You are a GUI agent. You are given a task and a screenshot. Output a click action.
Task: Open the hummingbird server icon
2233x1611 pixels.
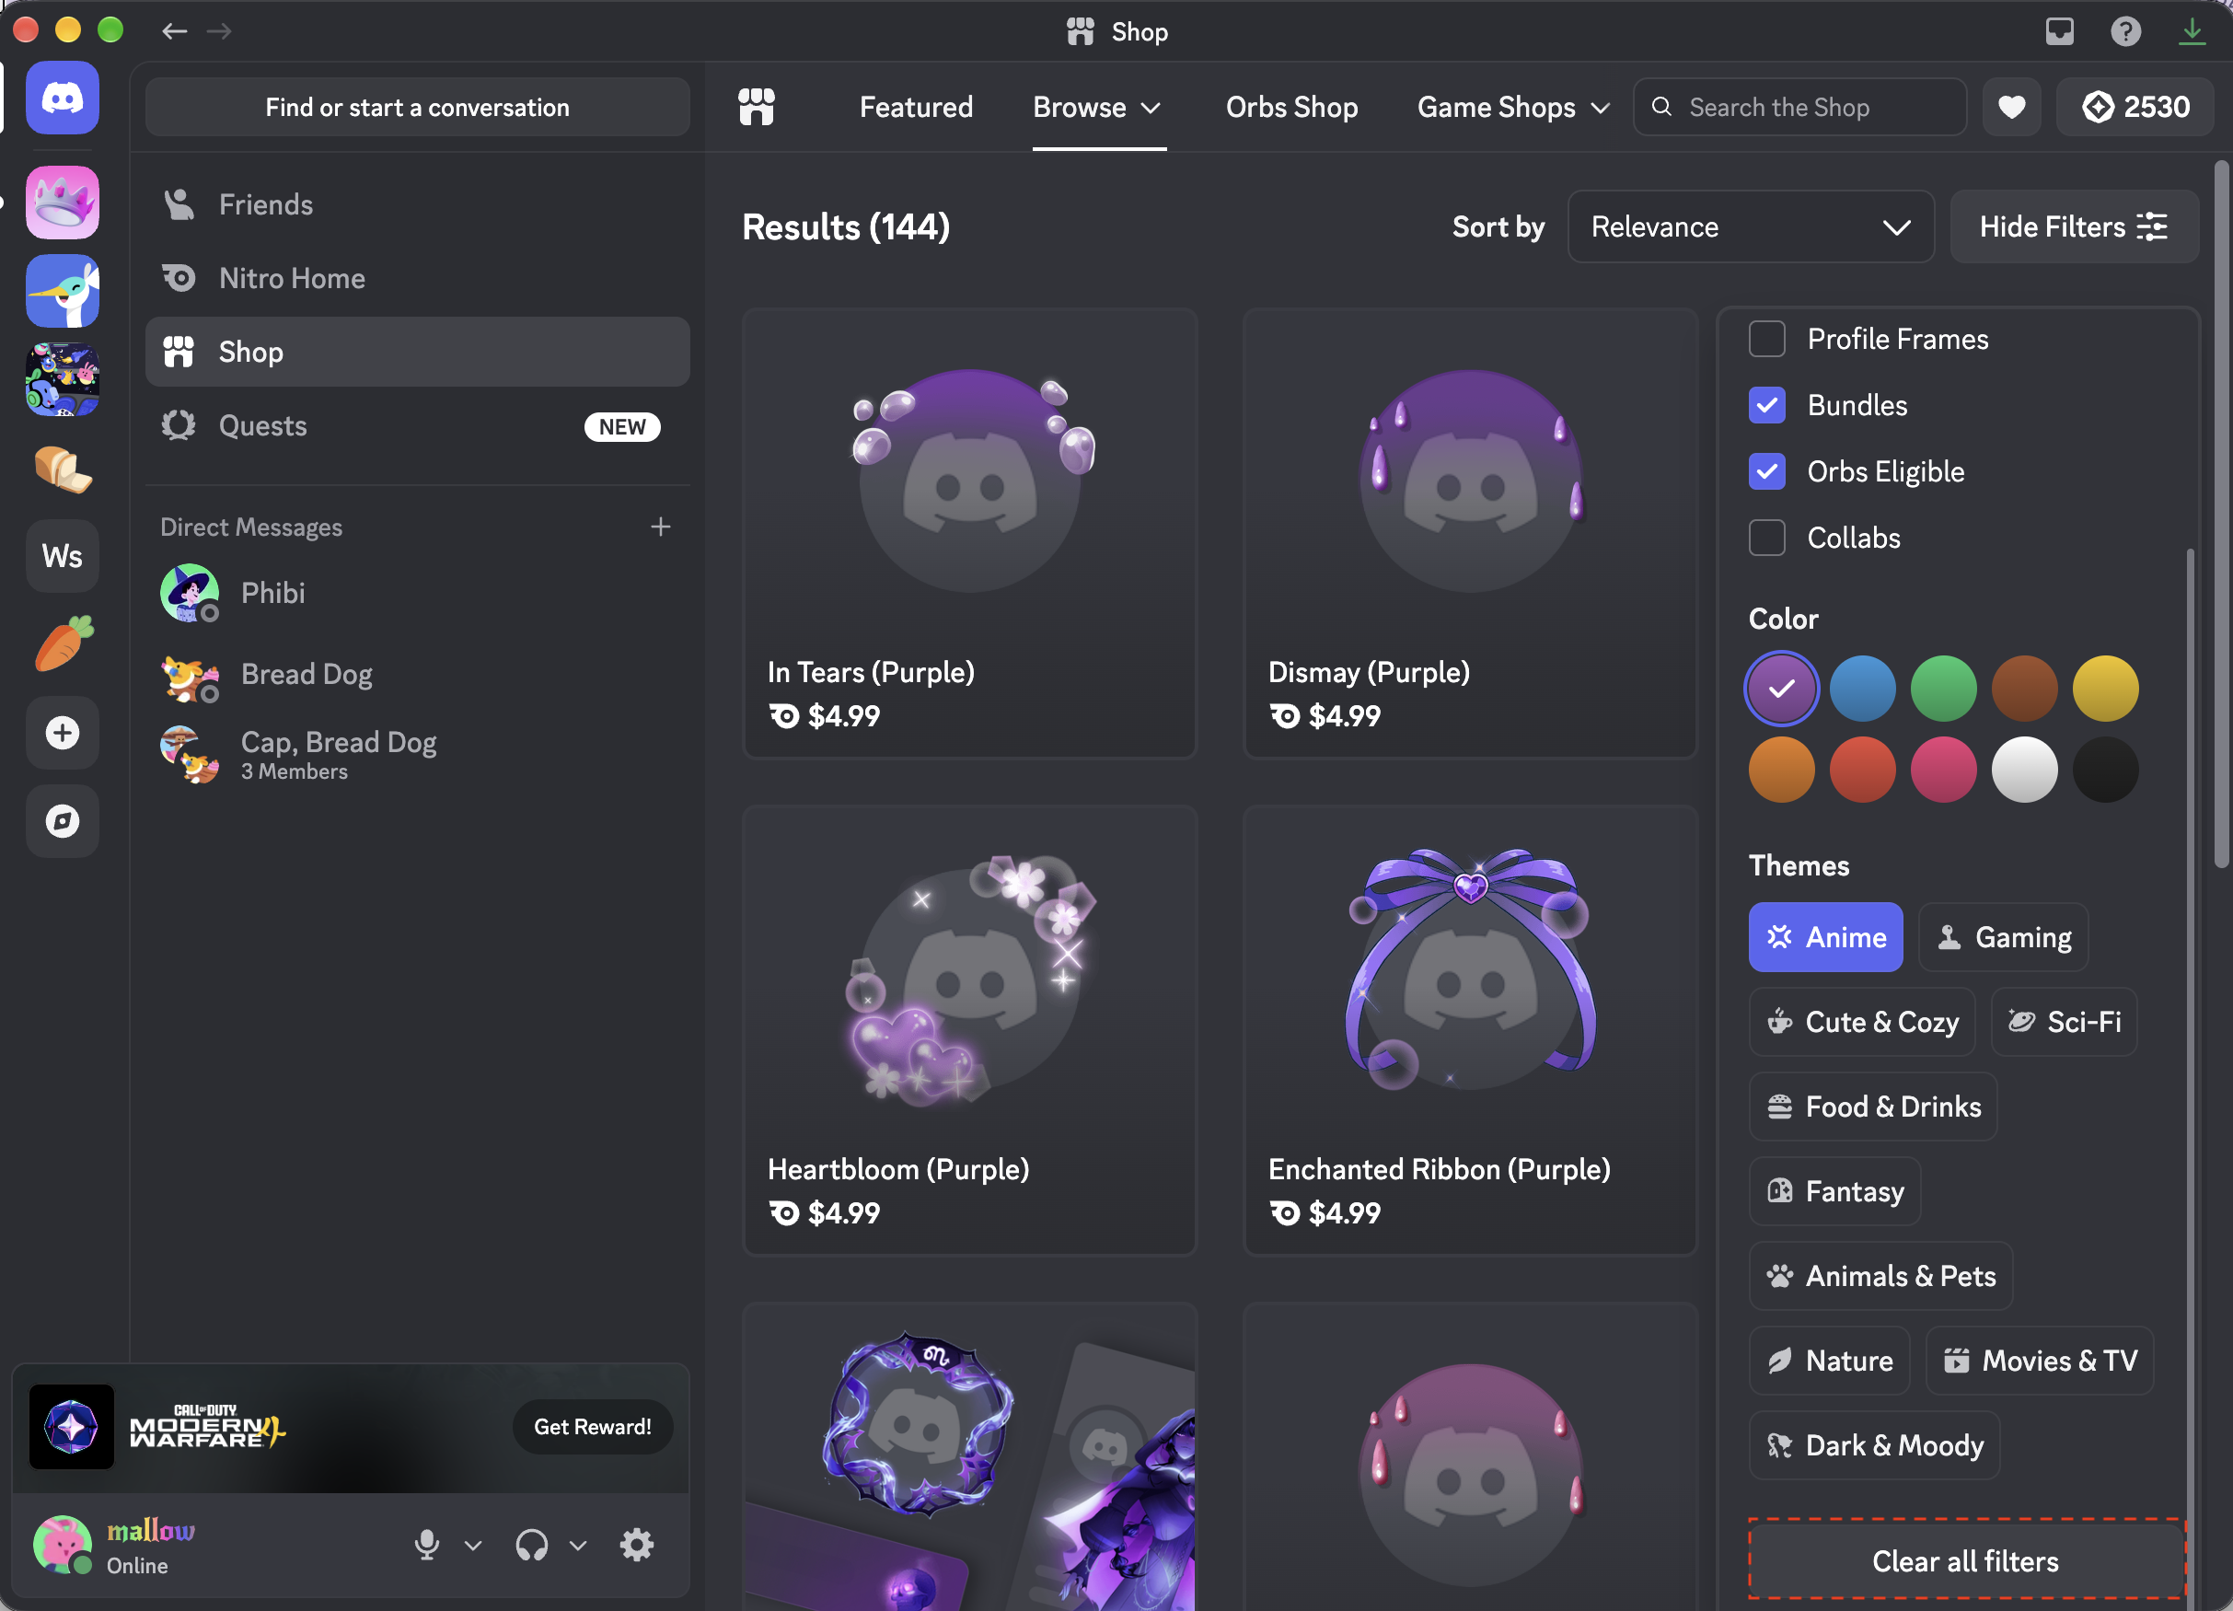pyautogui.click(x=62, y=292)
